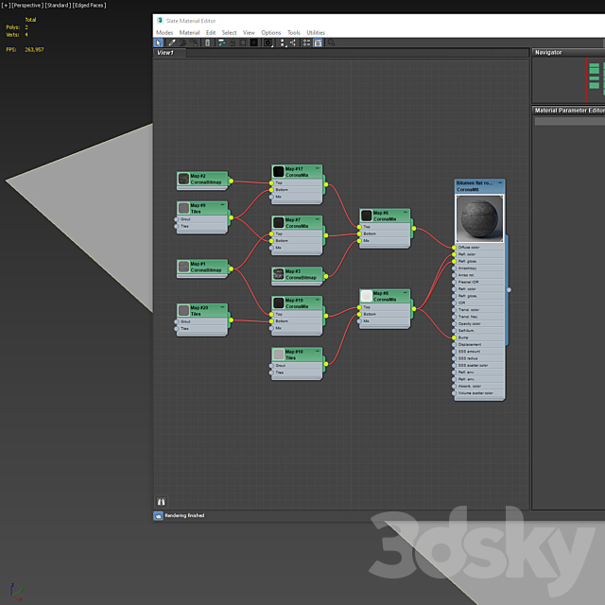Collapse the Map #20 Tiles node

point(222,307)
